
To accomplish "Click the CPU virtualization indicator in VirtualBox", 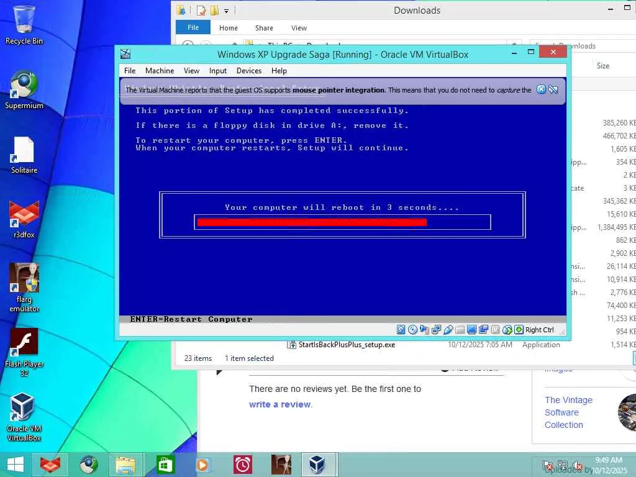I will click(495, 330).
